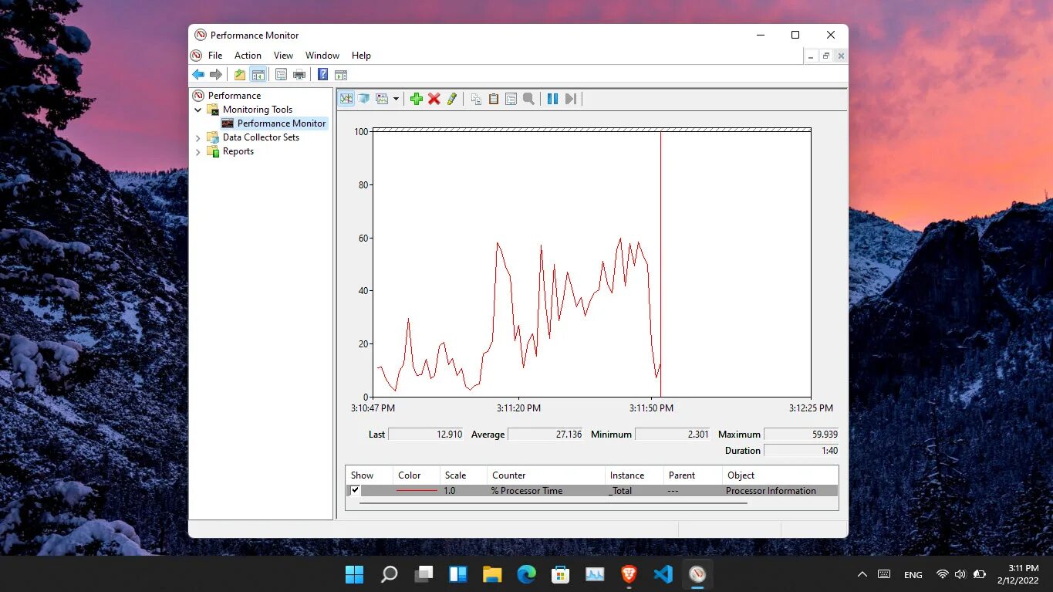
Task: Click the Delete Counter icon
Action: point(434,99)
